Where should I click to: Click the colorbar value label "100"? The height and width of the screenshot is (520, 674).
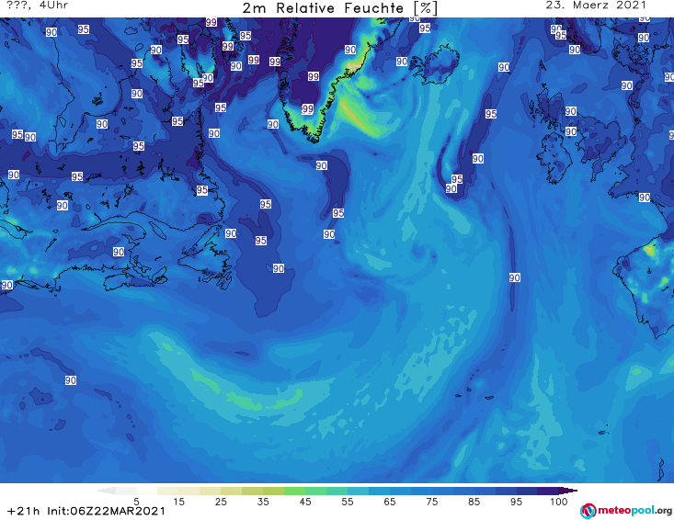pyautogui.click(x=558, y=502)
